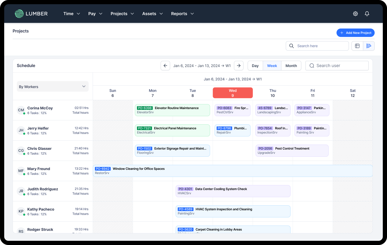Screen dimensions: 387x245
Task: Click the magnifier icon in Search user
Action: (312, 66)
